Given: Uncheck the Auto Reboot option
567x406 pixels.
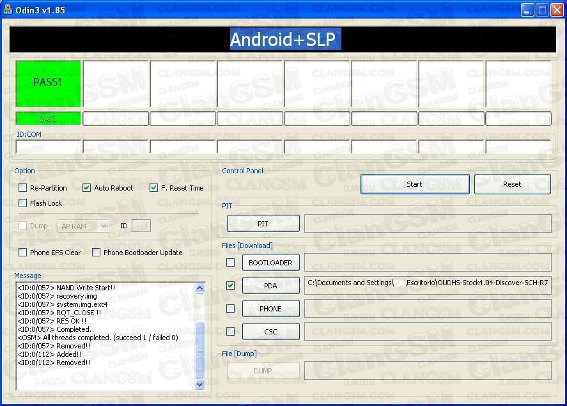Looking at the screenshot, I should [86, 187].
